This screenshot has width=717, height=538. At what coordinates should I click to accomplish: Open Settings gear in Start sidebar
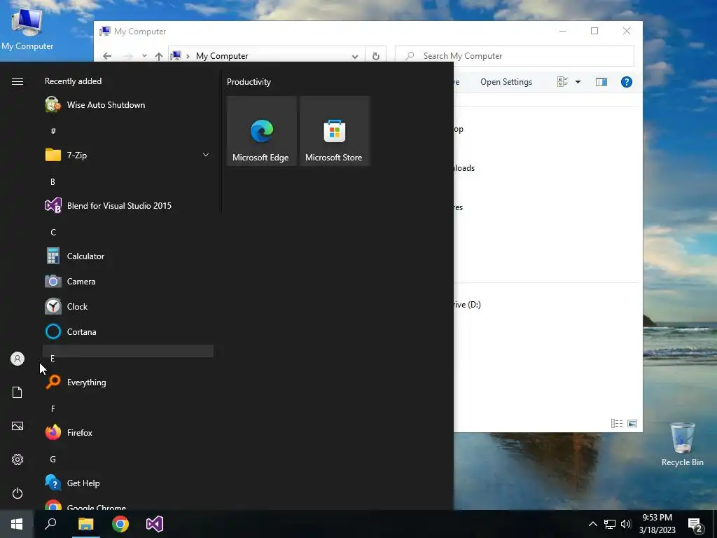(x=18, y=460)
